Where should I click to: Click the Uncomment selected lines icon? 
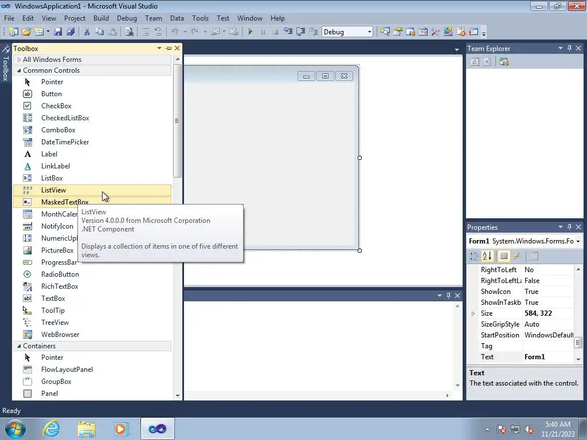[158, 32]
